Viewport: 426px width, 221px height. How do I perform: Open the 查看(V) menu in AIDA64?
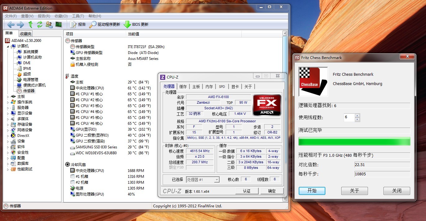coord(27,16)
